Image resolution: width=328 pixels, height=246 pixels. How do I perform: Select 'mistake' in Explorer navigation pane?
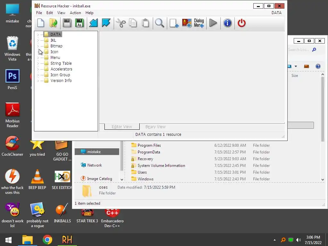click(97, 152)
